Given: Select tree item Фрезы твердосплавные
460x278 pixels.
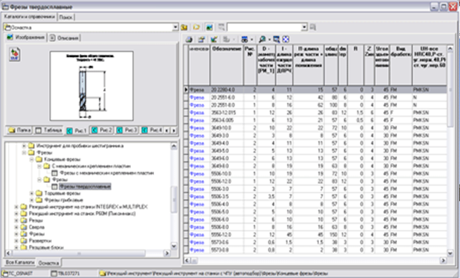Looking at the screenshot, I should tap(85, 187).
